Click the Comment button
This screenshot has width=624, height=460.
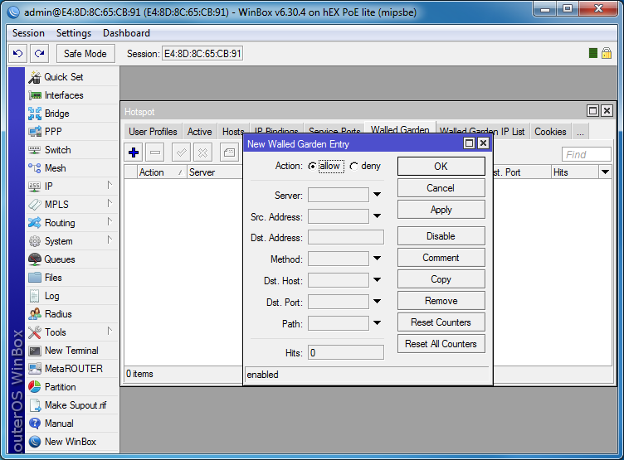coord(441,258)
